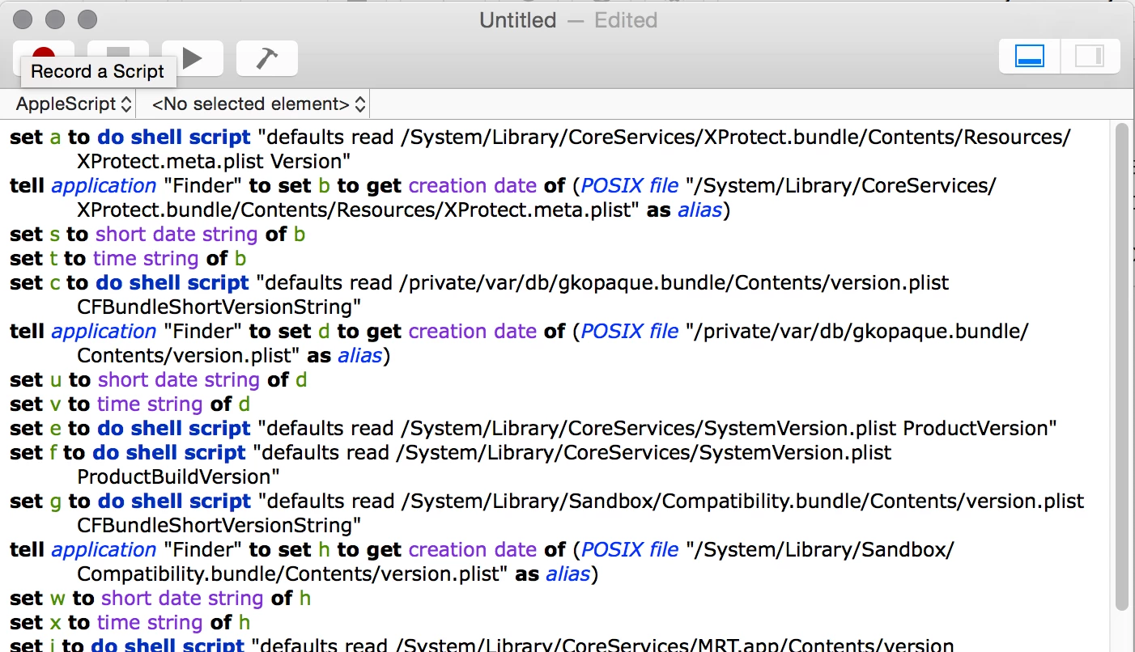Place cursor in the set x to time string of h line
The width and height of the screenshot is (1135, 652).
130,622
